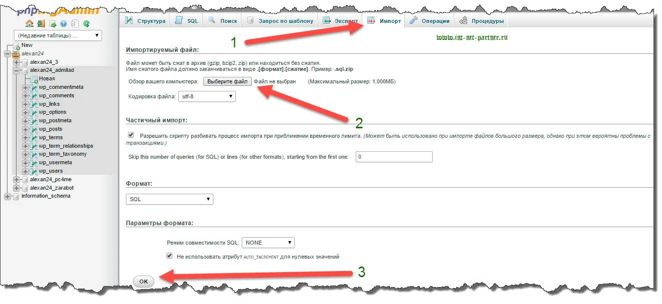
Task: Click the skip queries number field
Action: click(394, 157)
